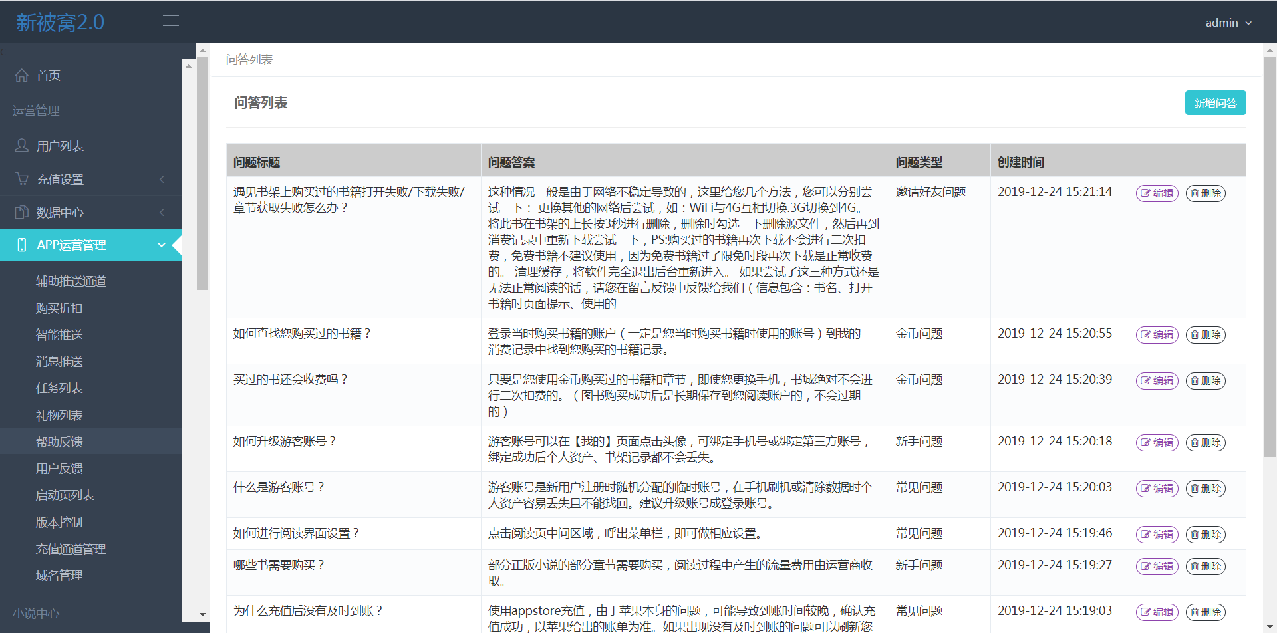Image resolution: width=1277 pixels, height=633 pixels.
Task: Delete the first question about 下载失败
Action: (x=1205, y=193)
